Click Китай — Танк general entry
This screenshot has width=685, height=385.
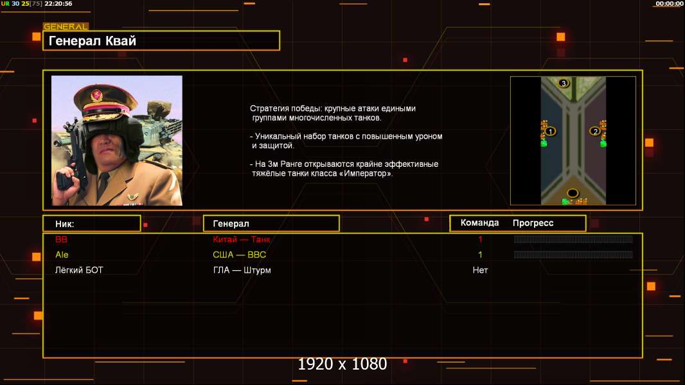click(x=241, y=239)
